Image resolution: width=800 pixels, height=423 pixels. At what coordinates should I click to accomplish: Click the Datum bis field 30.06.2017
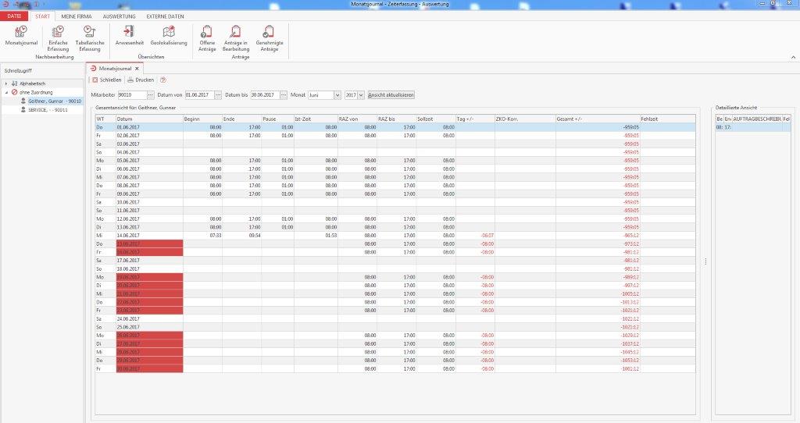(x=265, y=94)
